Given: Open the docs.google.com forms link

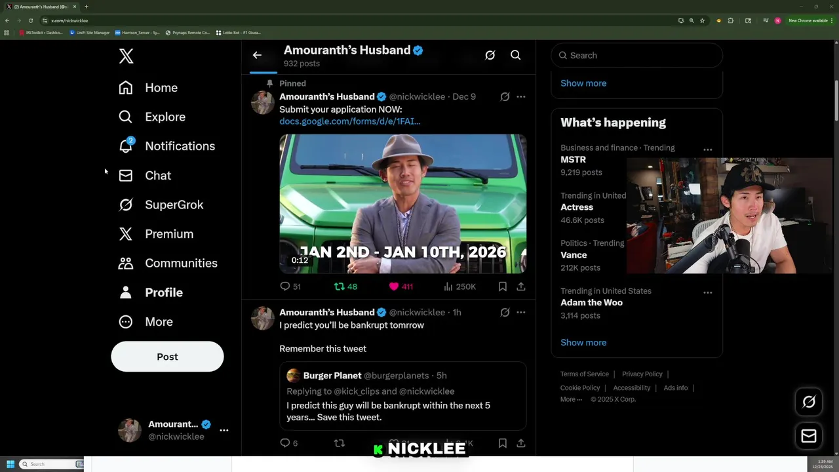Looking at the screenshot, I should [x=349, y=121].
